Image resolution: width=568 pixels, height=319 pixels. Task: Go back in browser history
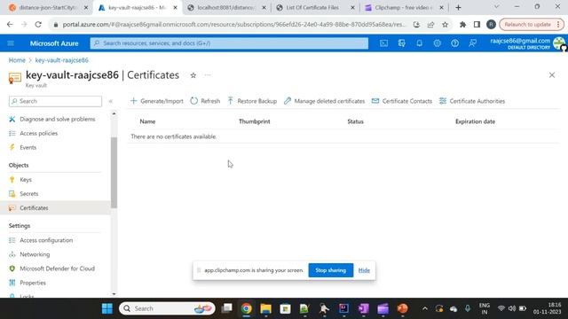pos(10,24)
